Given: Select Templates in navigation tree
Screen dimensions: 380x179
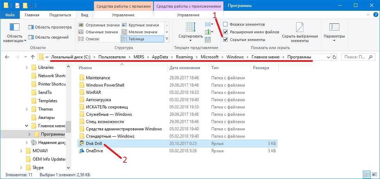Looking at the screenshot, I should [47, 100].
